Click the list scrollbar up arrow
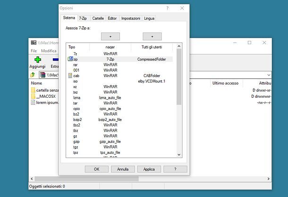 (179, 46)
